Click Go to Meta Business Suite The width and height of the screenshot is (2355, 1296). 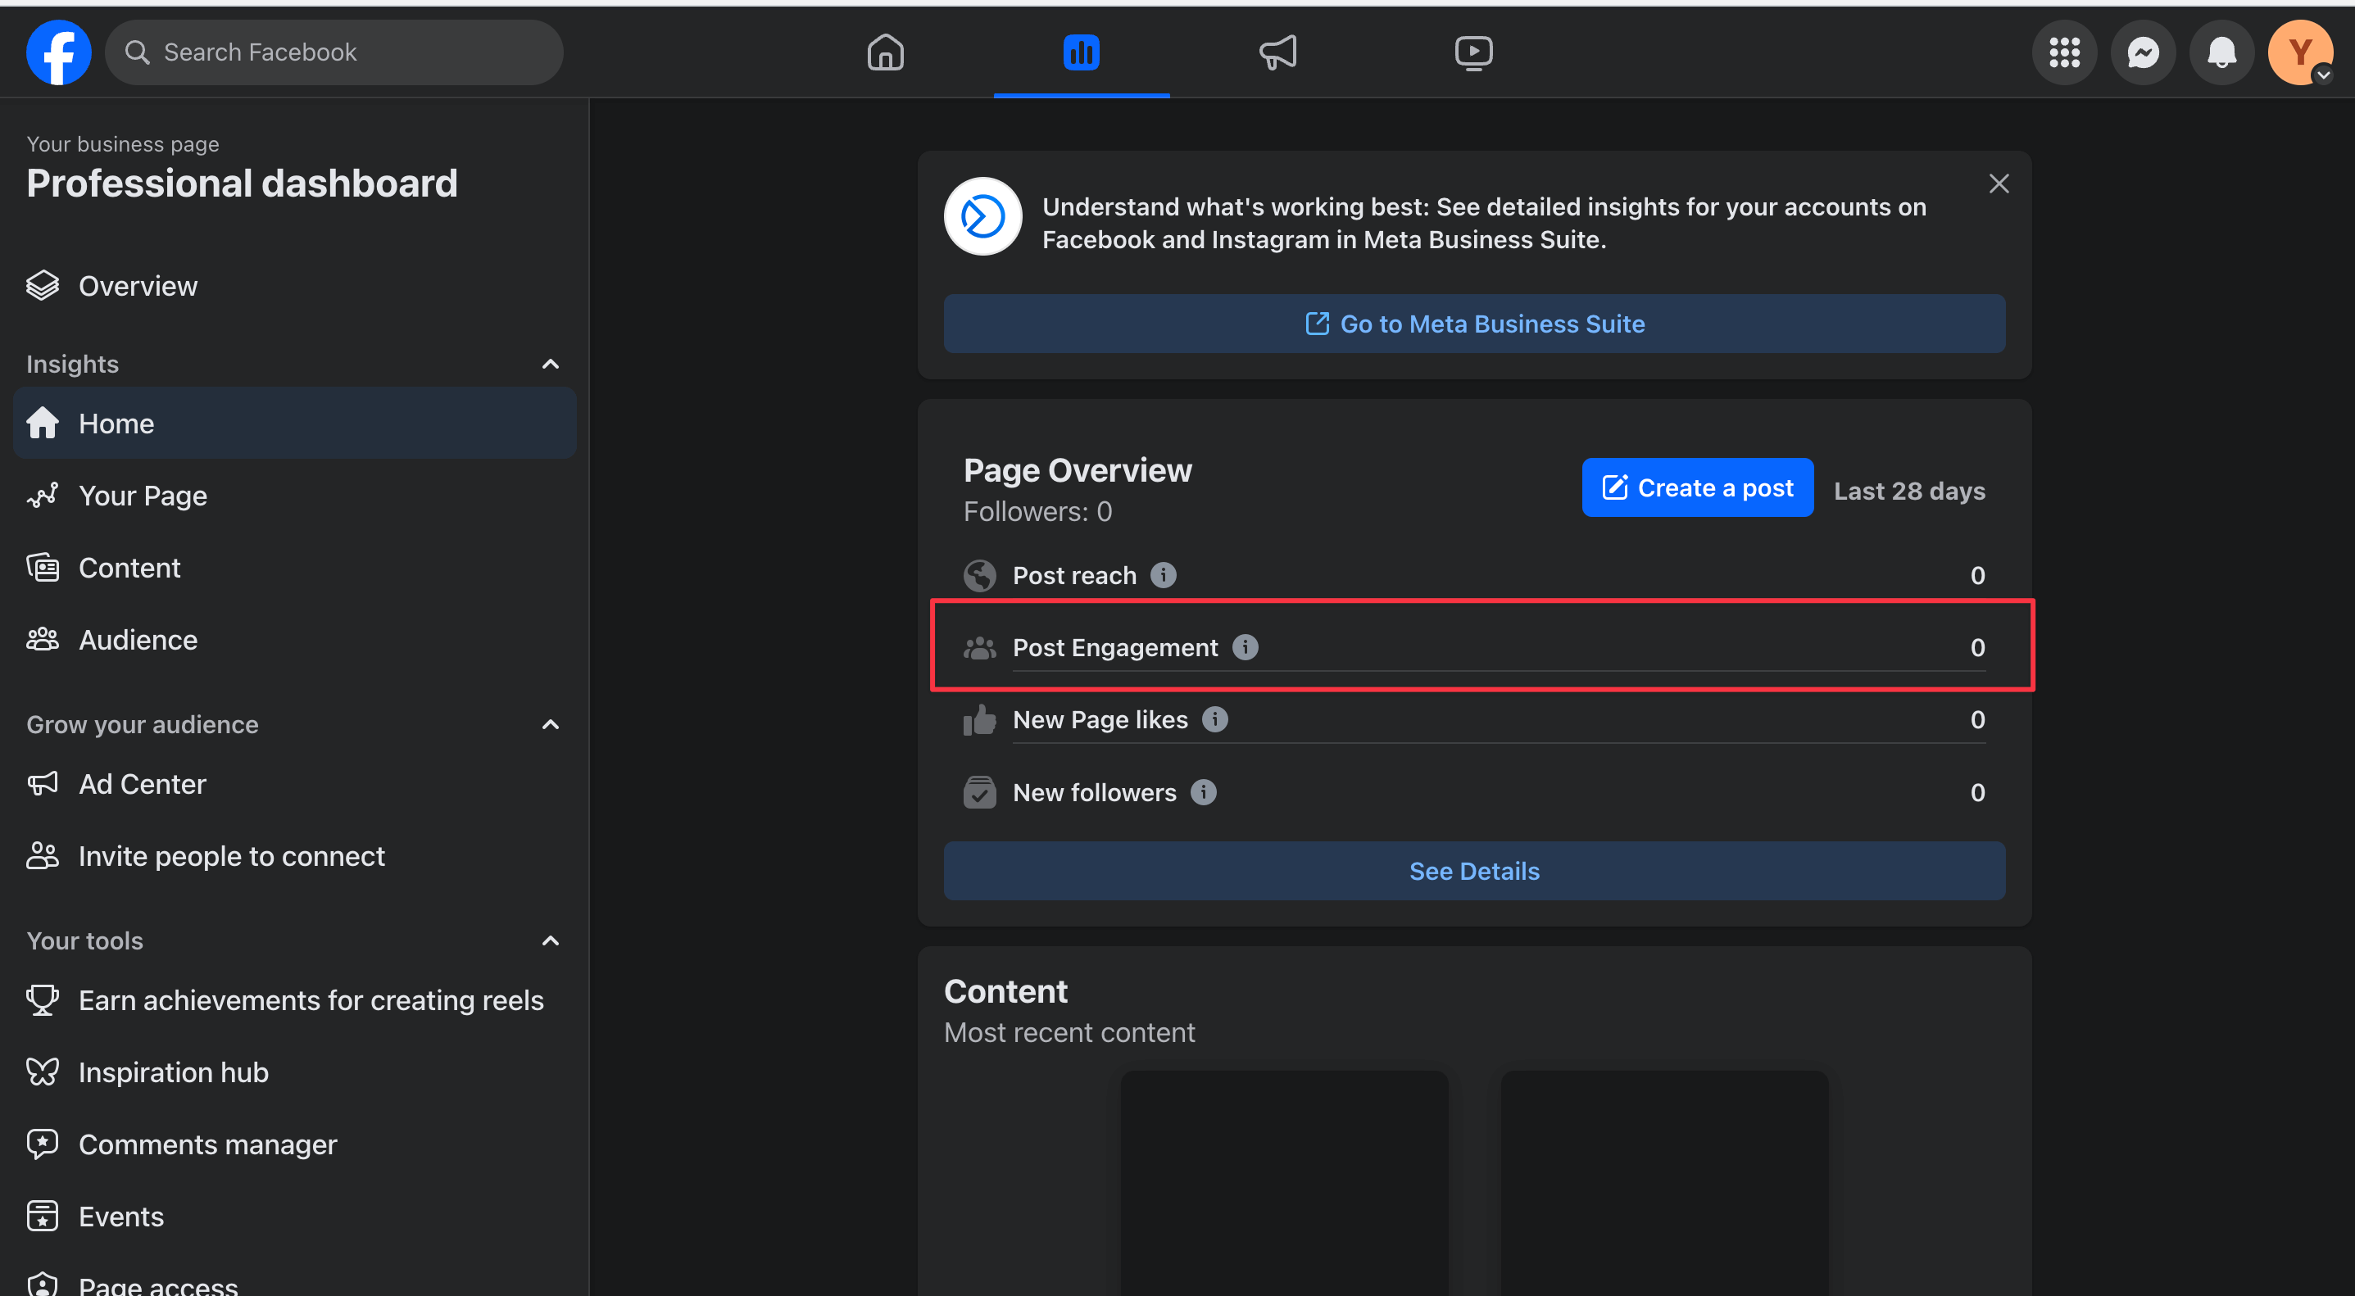point(1473,324)
